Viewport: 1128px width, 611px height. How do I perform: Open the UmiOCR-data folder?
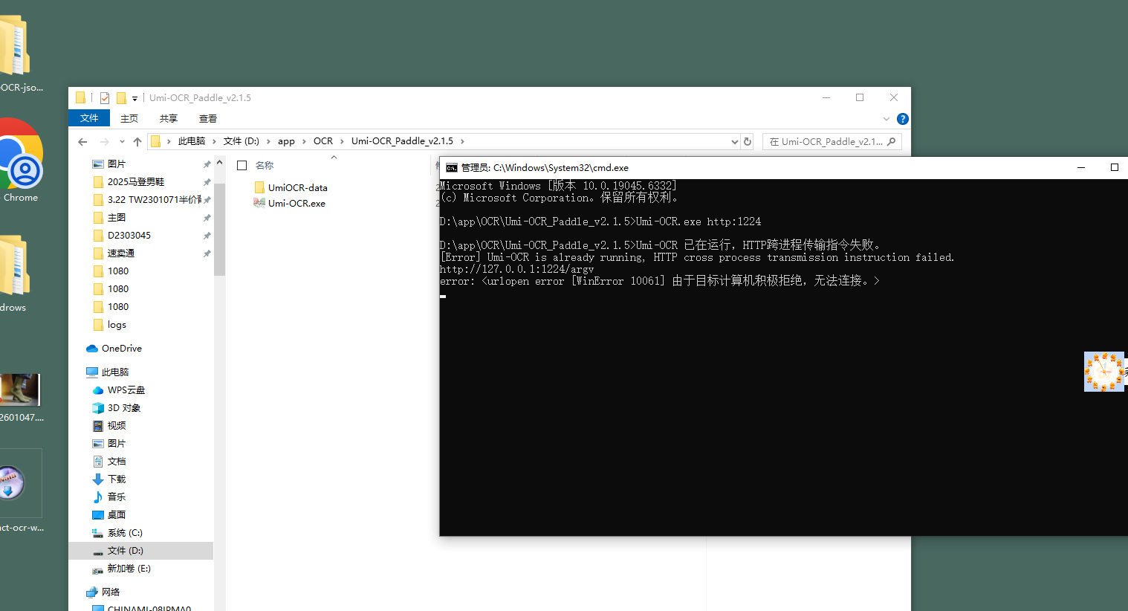pos(291,187)
